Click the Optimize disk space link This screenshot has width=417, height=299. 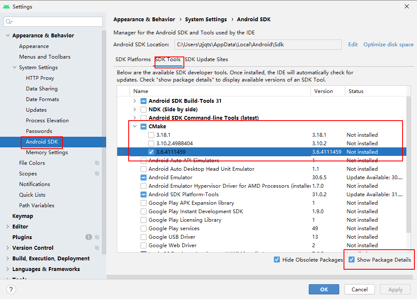[x=389, y=45]
